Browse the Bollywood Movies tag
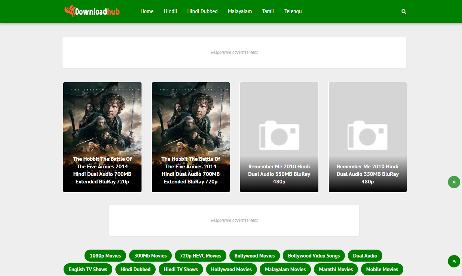Screen dimensions: 462x276 pos(255,256)
